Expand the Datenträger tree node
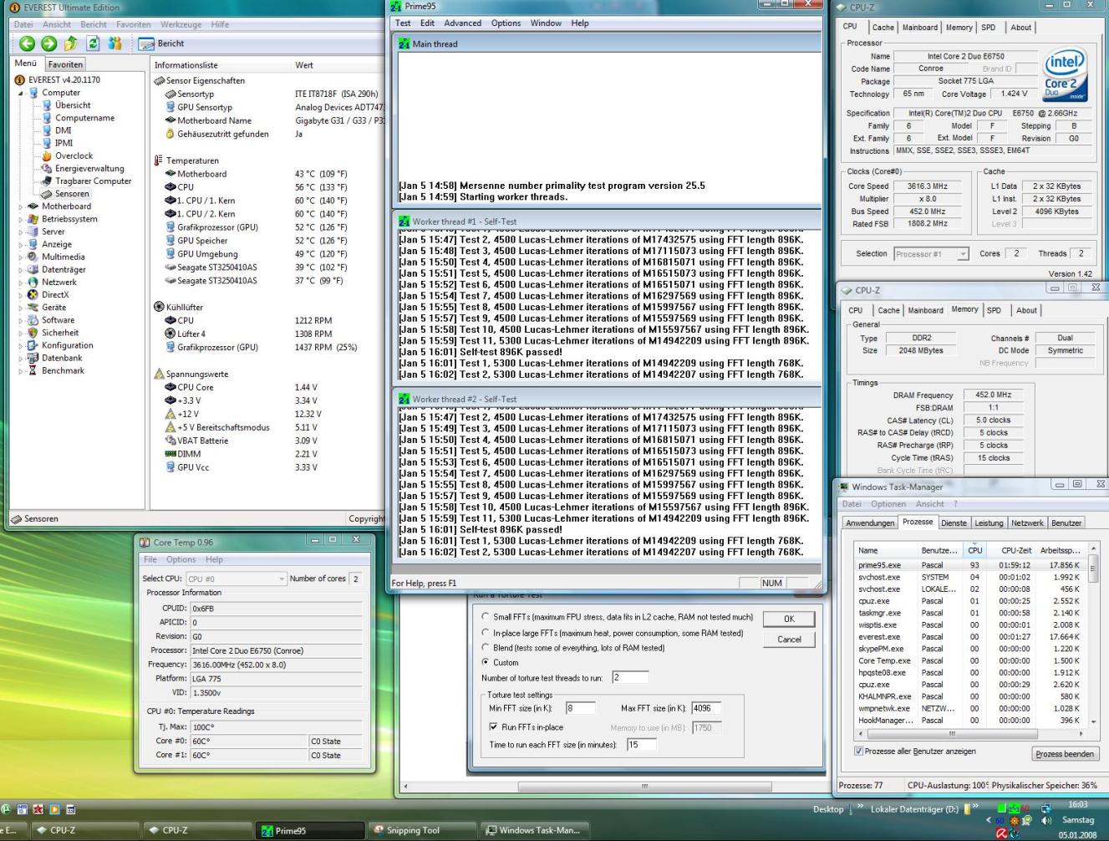Screen dimensions: 1109x841 point(21,269)
